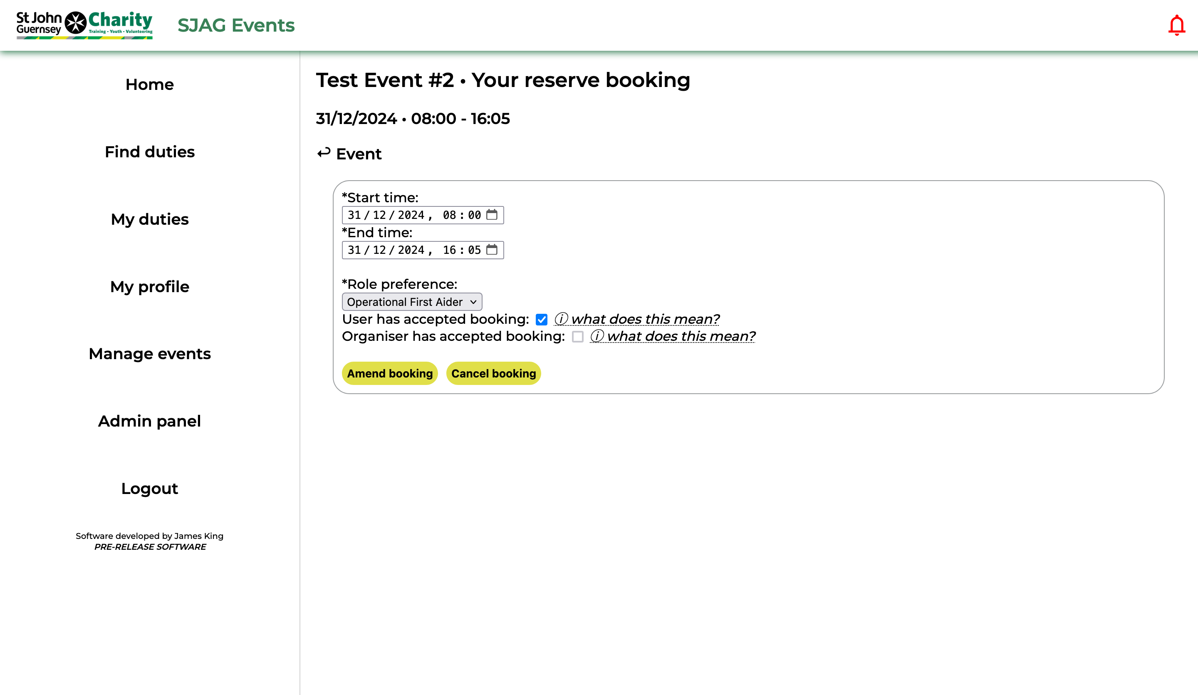Click the Start time hour field
The width and height of the screenshot is (1198, 695).
tap(449, 215)
